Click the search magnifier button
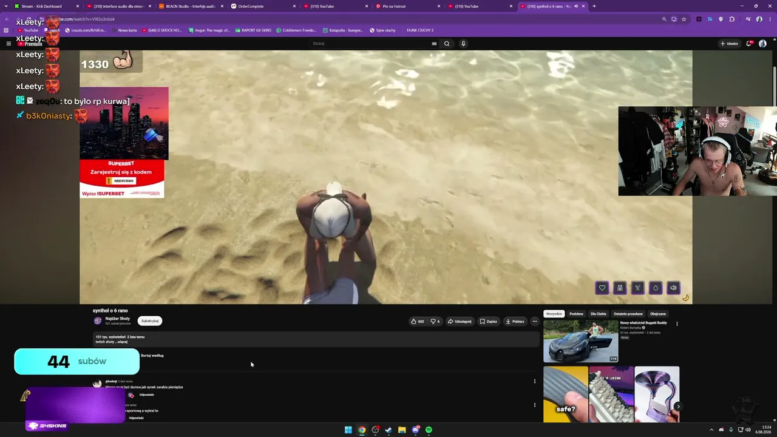 pos(447,44)
